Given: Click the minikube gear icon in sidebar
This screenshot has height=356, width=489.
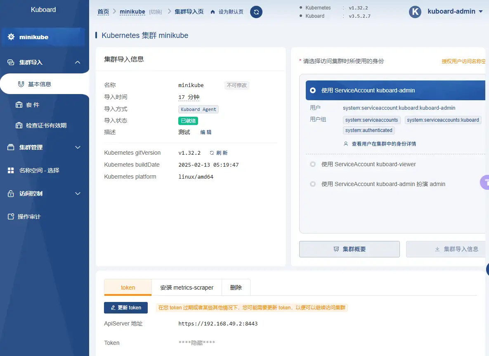Looking at the screenshot, I should (11, 37).
